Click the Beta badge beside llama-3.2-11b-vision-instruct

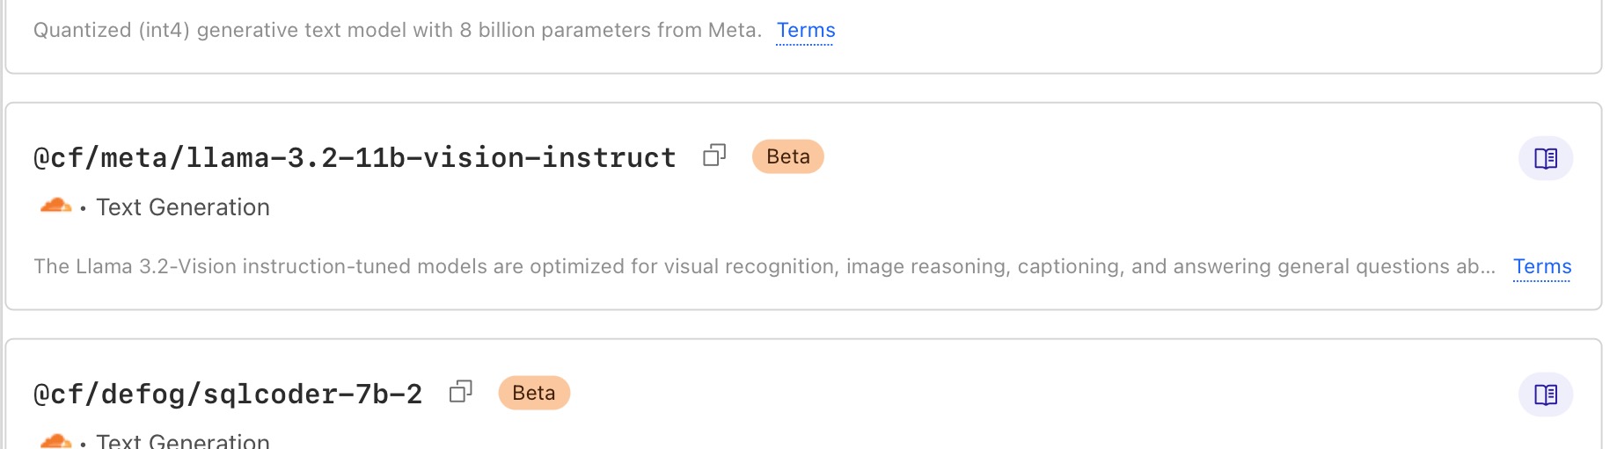point(787,156)
